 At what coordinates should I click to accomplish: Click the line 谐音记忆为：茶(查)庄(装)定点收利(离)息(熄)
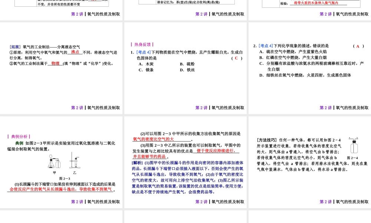(x=188, y=2)
